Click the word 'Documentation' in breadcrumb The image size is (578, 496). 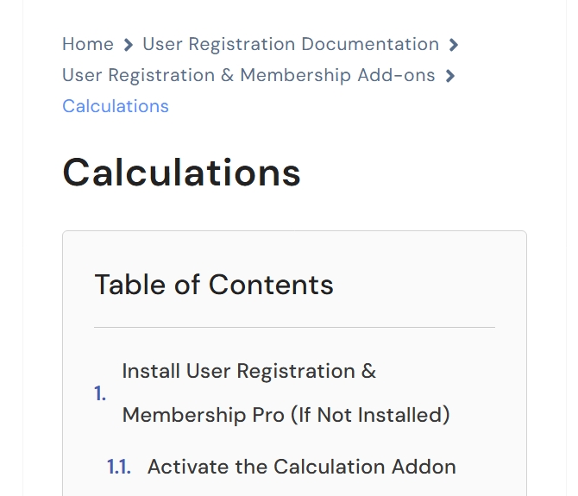tap(370, 44)
